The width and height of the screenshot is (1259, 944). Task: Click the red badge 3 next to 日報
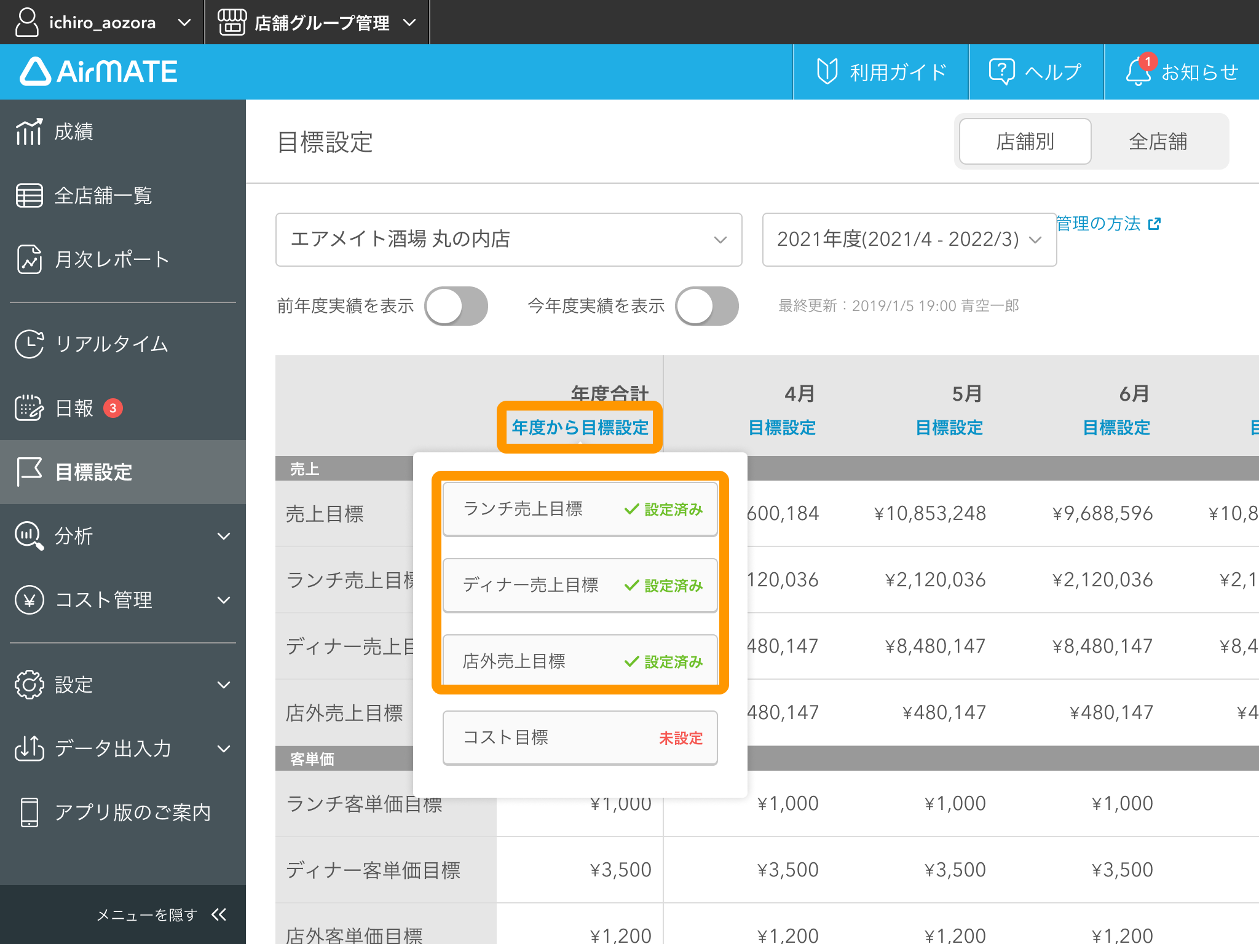coord(113,408)
